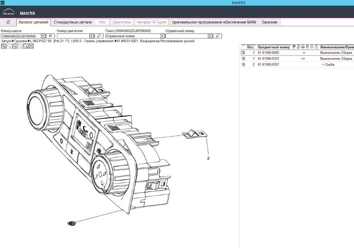The height and width of the screenshot is (248, 354).
Task: Open the chassis number dropdown
Action: [x=43, y=36]
